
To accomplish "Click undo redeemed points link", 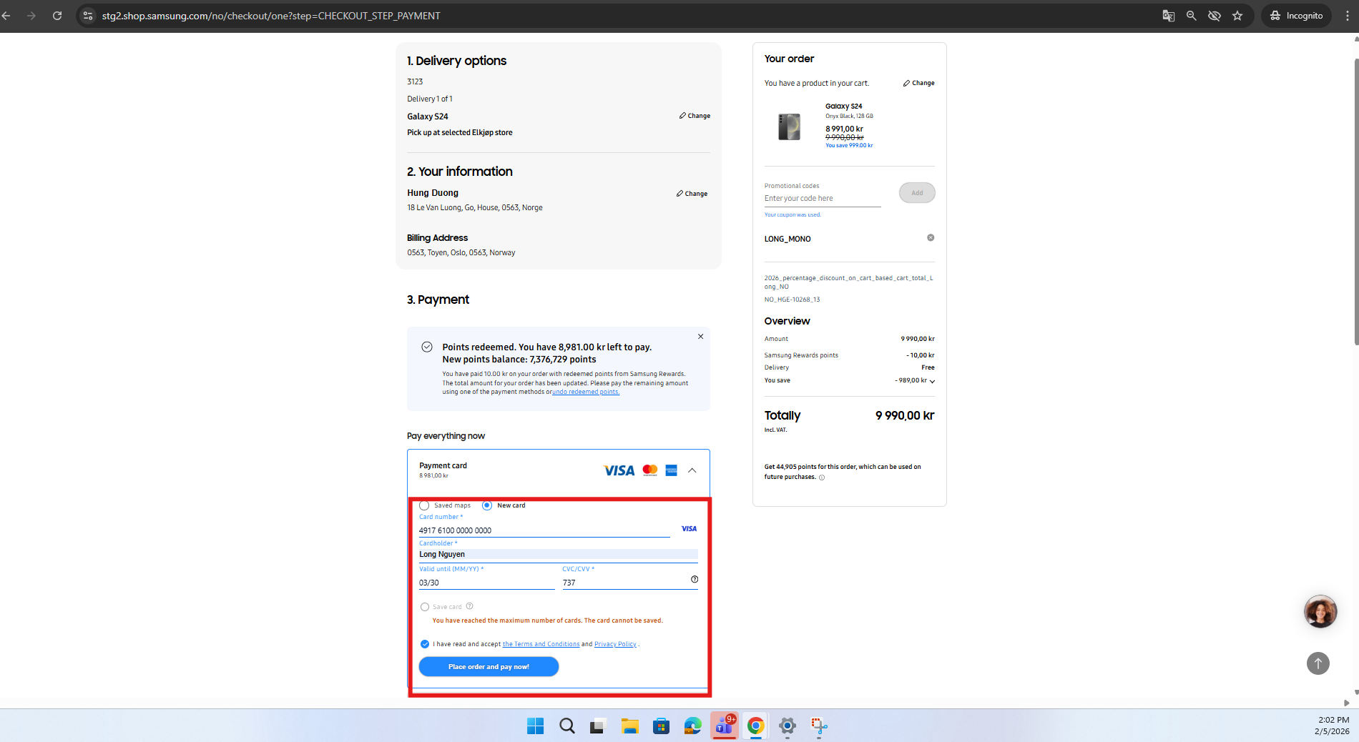I will click(x=586, y=392).
